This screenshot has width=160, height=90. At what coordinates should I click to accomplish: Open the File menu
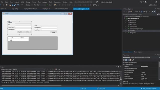click(x=2, y=2)
